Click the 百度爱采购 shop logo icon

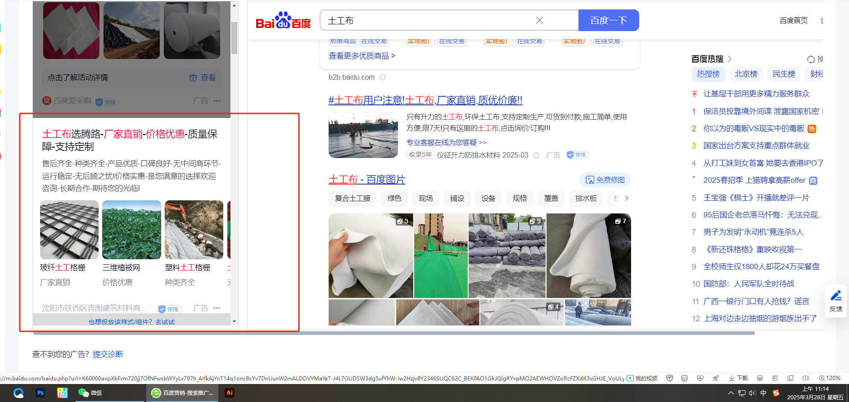(x=47, y=101)
